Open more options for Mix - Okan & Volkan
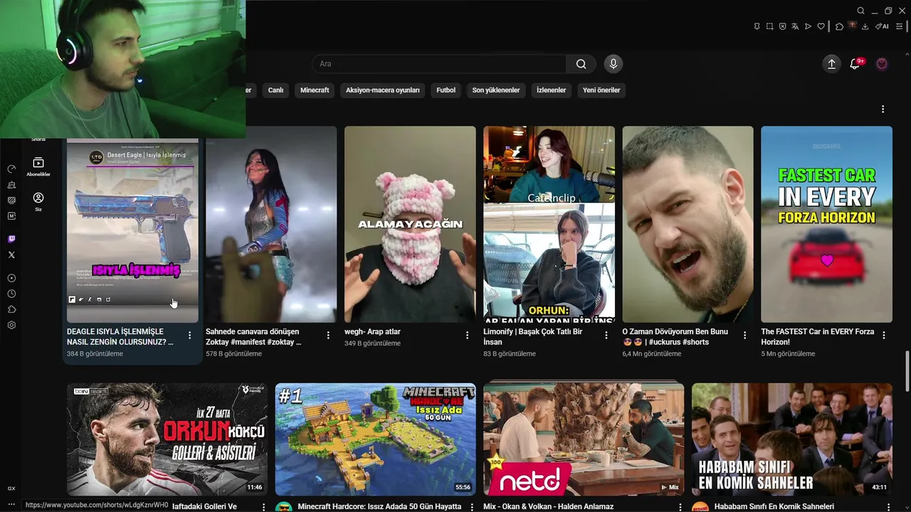911x512 pixels. coord(680,507)
